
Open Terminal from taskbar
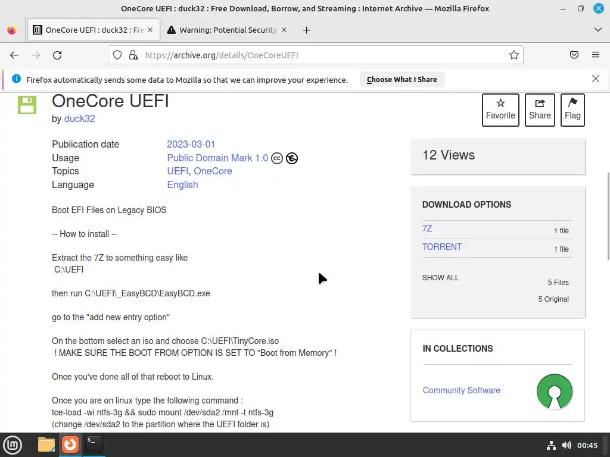point(94,444)
